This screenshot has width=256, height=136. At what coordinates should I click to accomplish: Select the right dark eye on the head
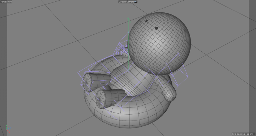click(156, 28)
